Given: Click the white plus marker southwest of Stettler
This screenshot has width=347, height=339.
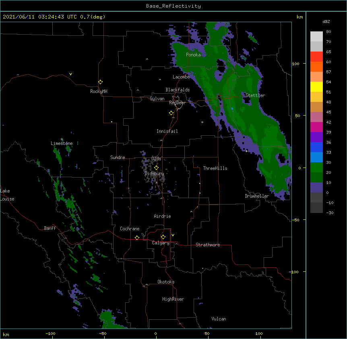Looking at the screenshot, I should (246, 151).
